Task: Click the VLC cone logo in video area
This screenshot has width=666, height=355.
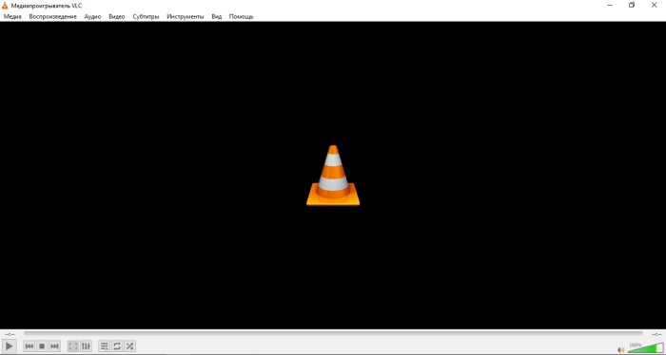Action: (333, 176)
